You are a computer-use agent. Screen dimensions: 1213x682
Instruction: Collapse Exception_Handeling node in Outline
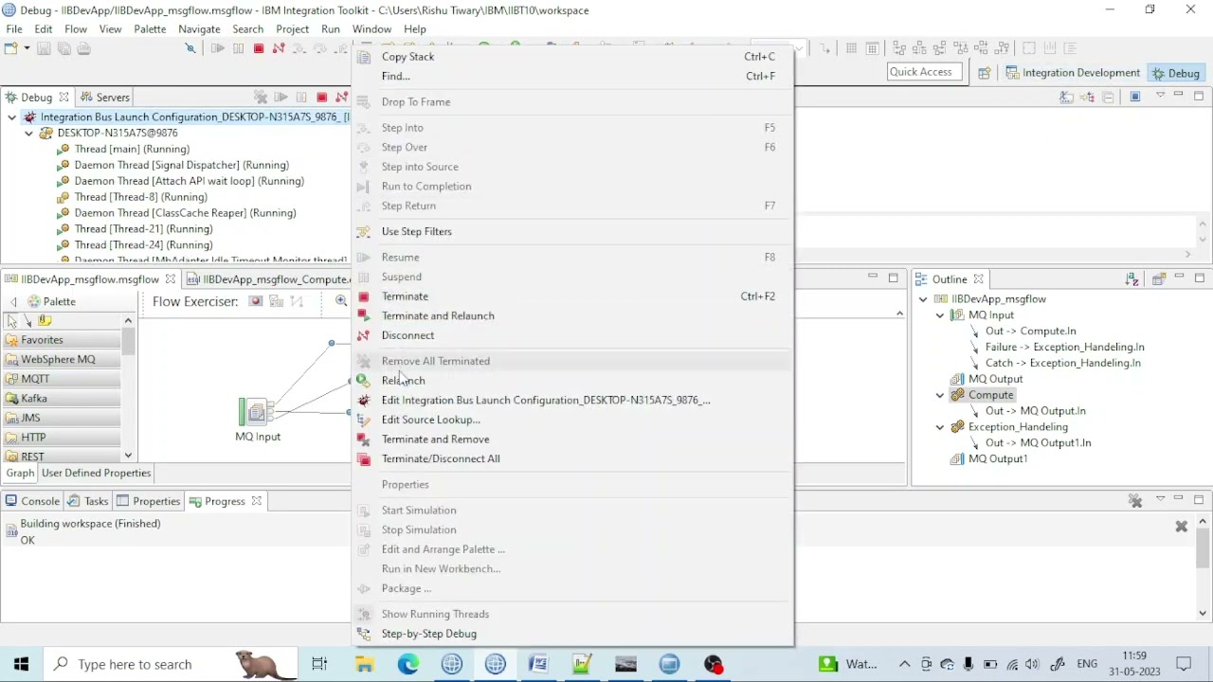tap(940, 427)
